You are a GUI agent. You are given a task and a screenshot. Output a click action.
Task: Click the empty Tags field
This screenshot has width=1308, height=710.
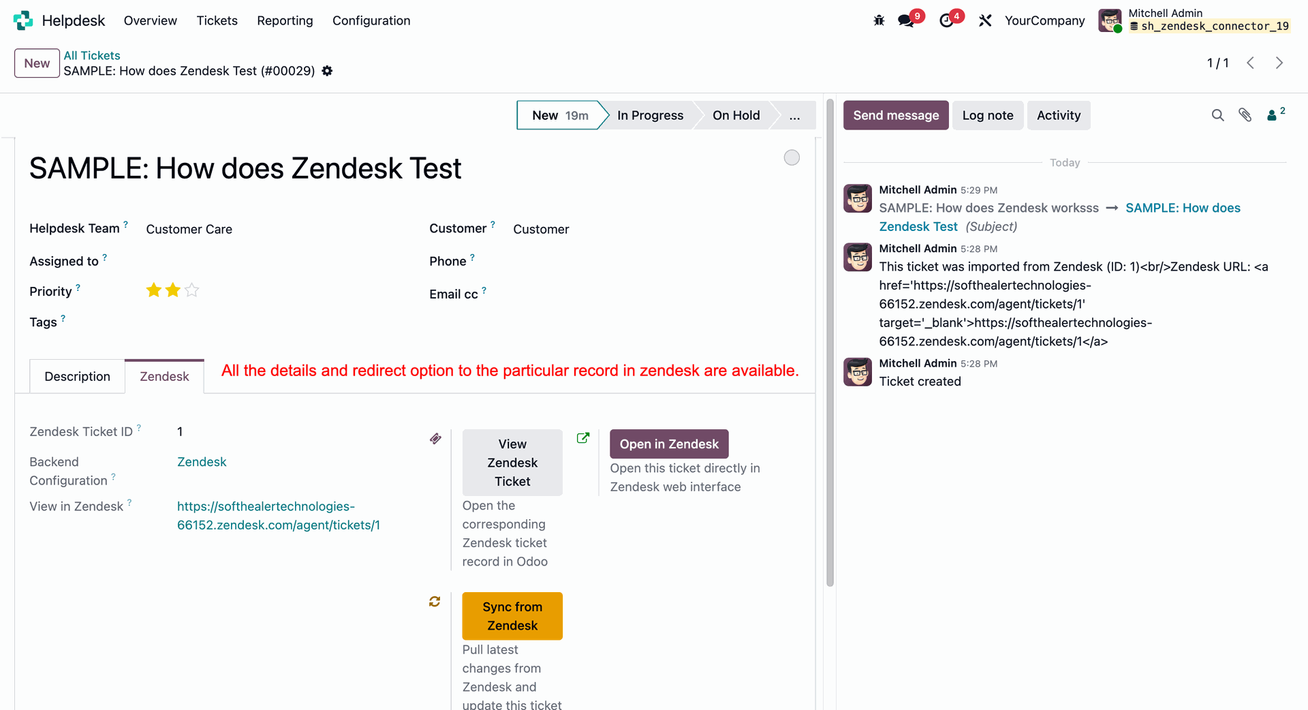[x=272, y=322]
